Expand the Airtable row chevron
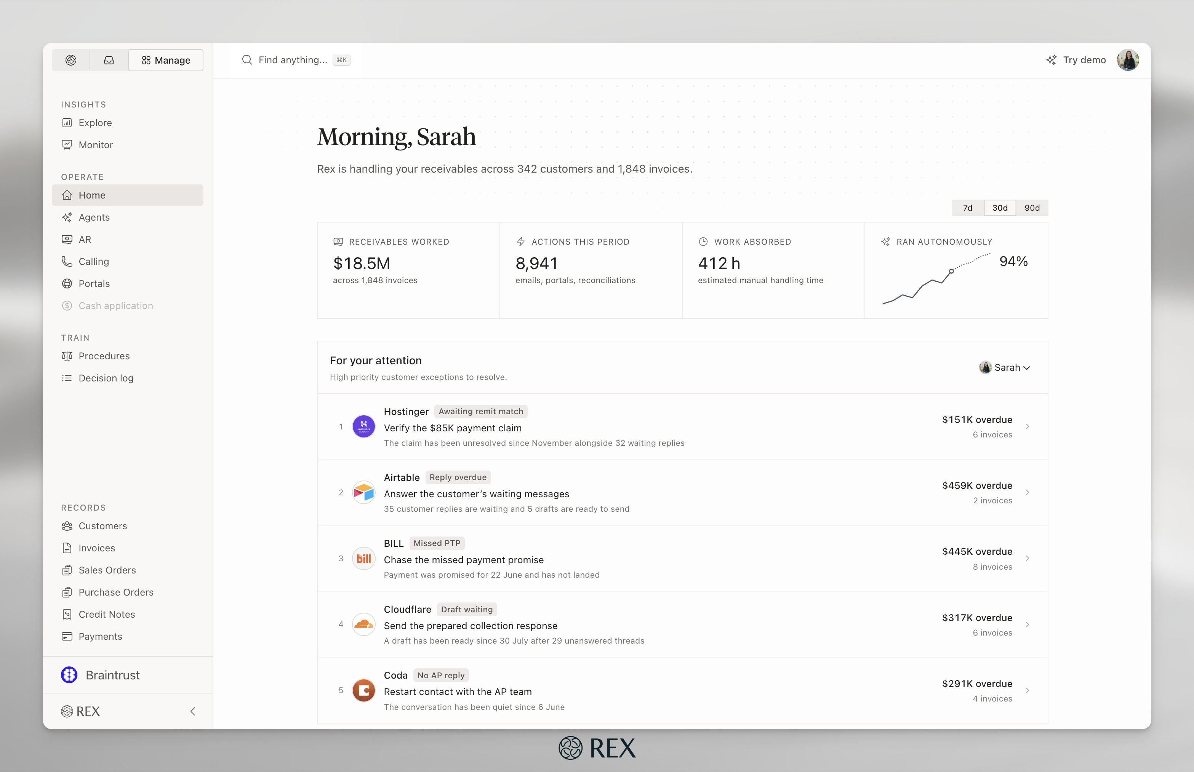The height and width of the screenshot is (772, 1194). point(1028,492)
